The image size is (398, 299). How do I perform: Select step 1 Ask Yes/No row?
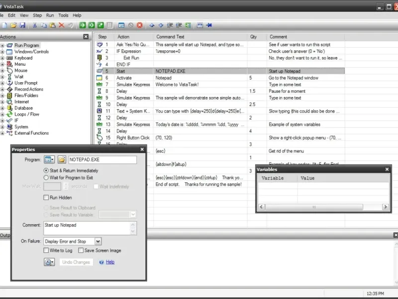[220, 44]
